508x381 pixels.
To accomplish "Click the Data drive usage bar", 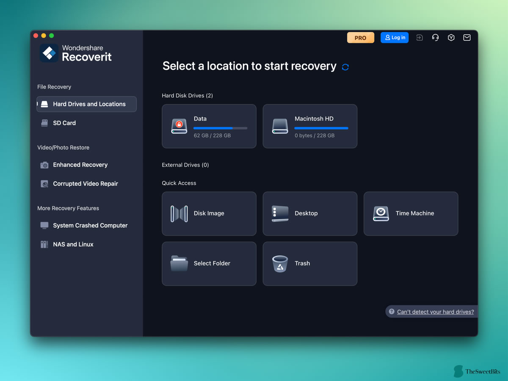I will coord(221,128).
